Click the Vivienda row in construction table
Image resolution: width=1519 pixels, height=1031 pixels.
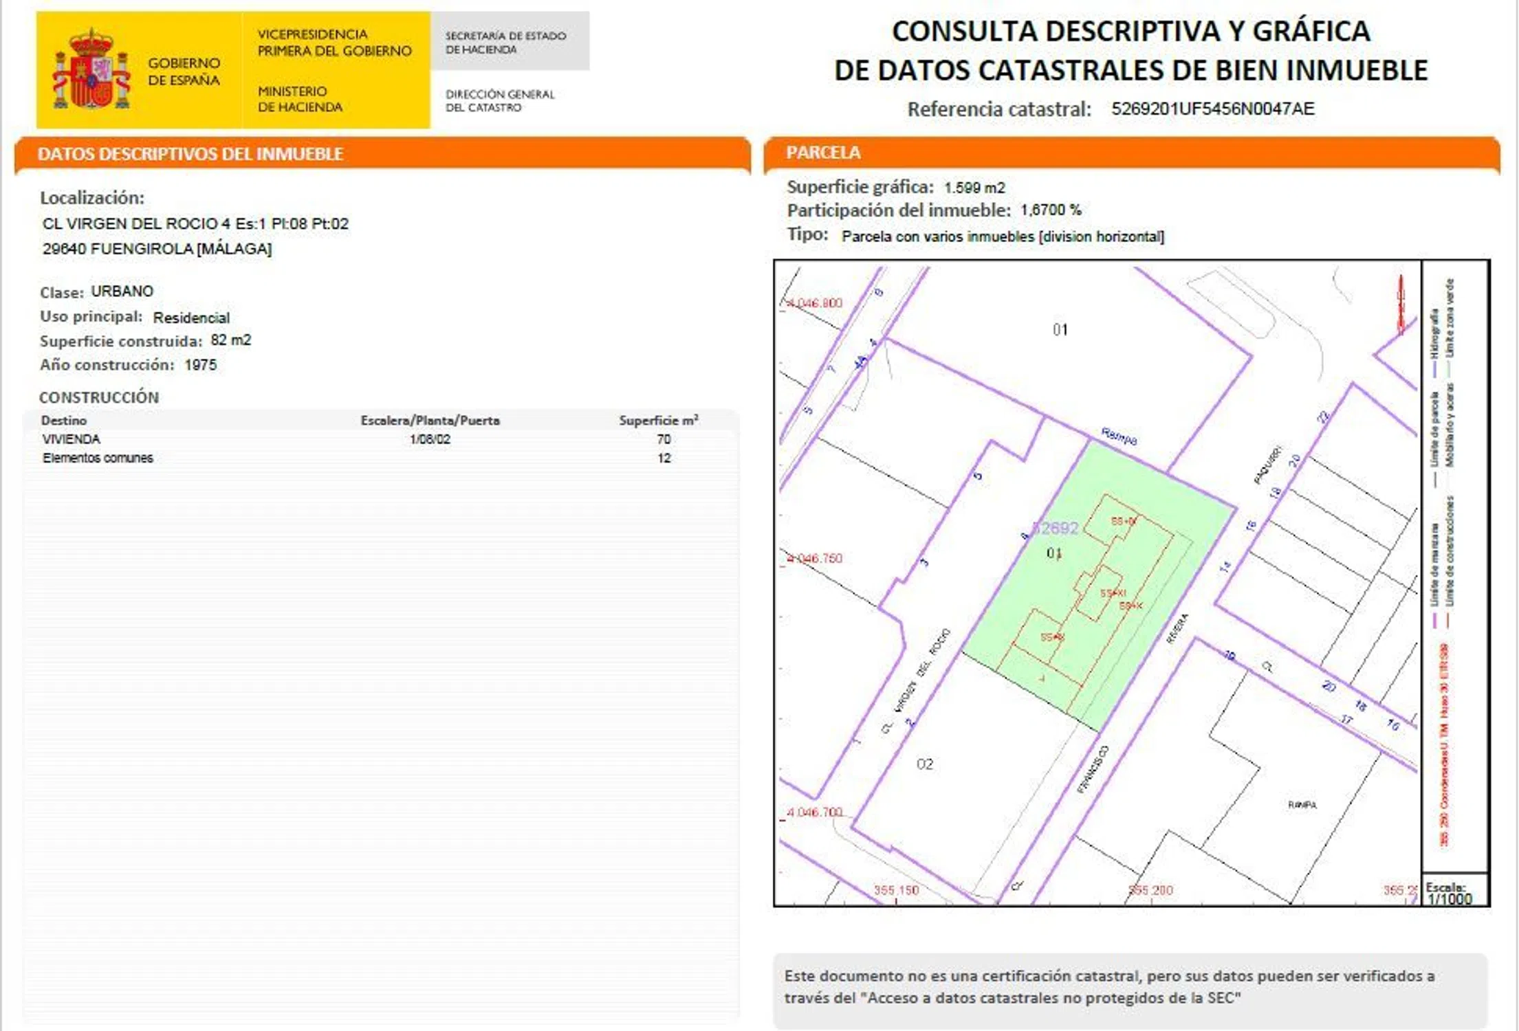(72, 439)
